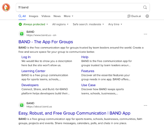Expand the Always protected dropdown
This screenshot has height=130, width=164.
click(x=33, y=24)
